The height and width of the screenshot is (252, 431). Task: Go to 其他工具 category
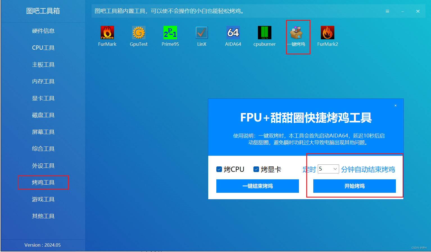click(43, 216)
